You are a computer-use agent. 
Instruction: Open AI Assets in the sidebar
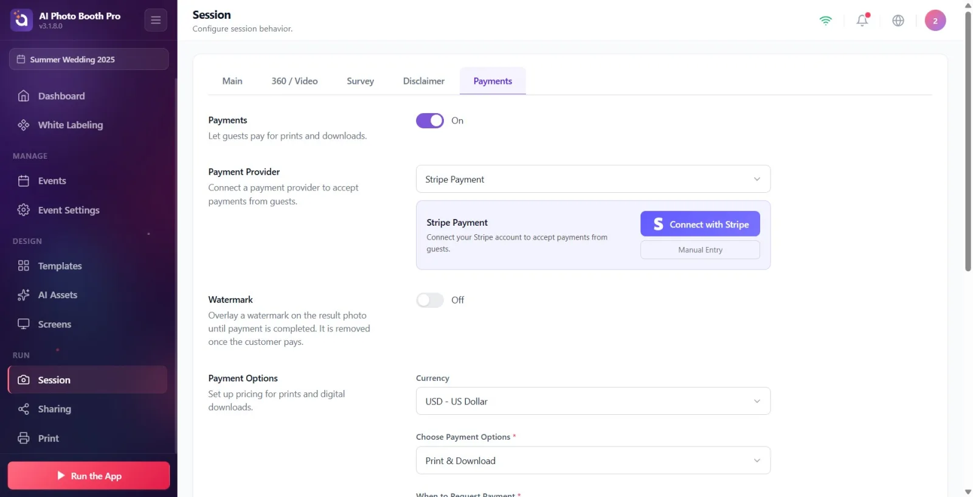point(88,295)
